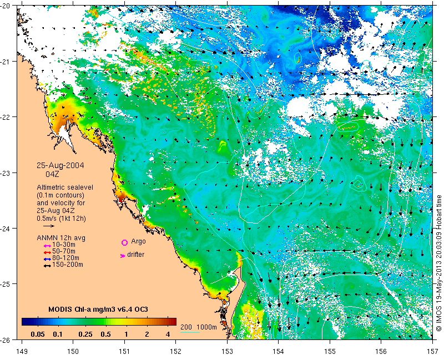Click the colorbar tick value 1

pos(126,334)
